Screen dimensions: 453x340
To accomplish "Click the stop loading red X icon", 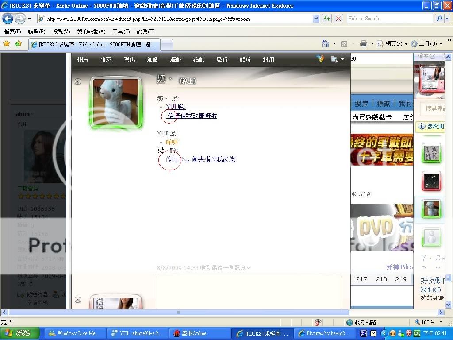I will (338, 19).
